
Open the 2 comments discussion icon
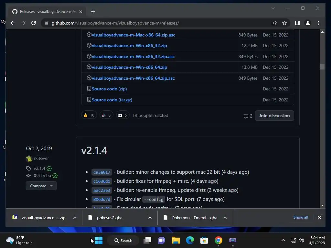point(248,116)
